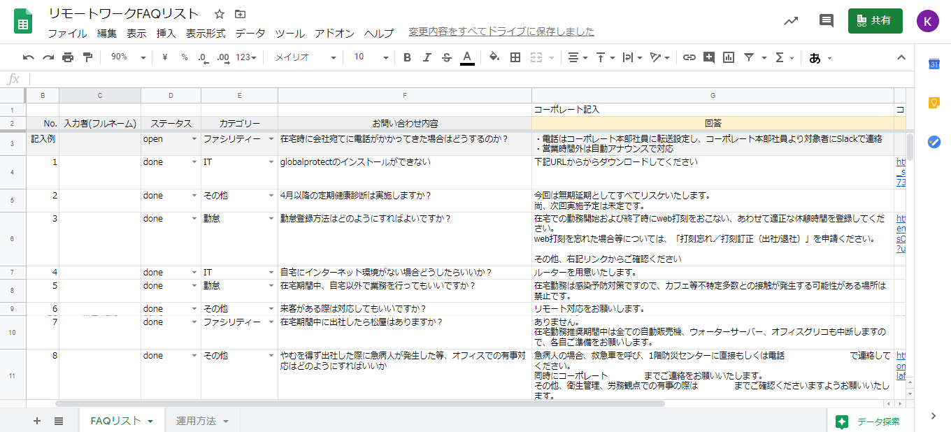
Task: Move document using the folder icon
Action: (x=241, y=14)
